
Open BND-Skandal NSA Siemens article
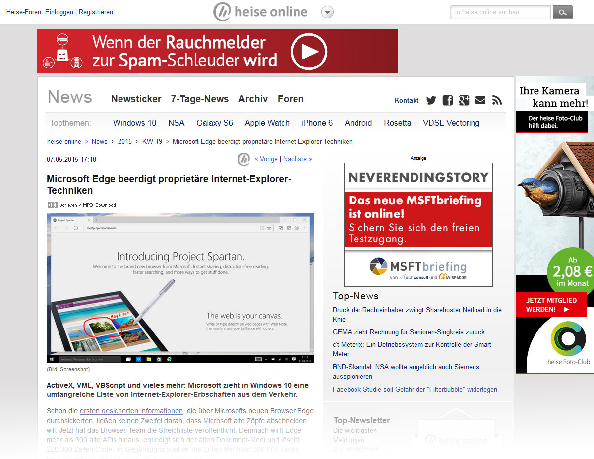coord(406,372)
